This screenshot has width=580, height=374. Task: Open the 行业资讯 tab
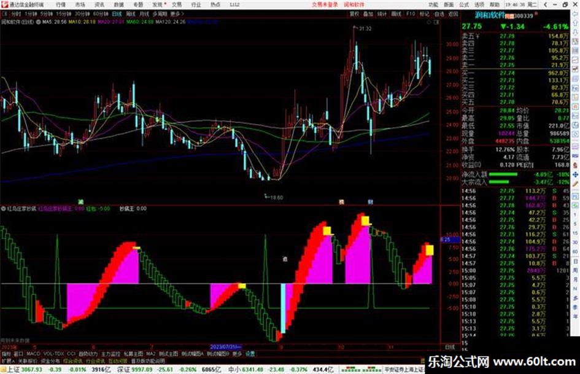(x=95, y=360)
